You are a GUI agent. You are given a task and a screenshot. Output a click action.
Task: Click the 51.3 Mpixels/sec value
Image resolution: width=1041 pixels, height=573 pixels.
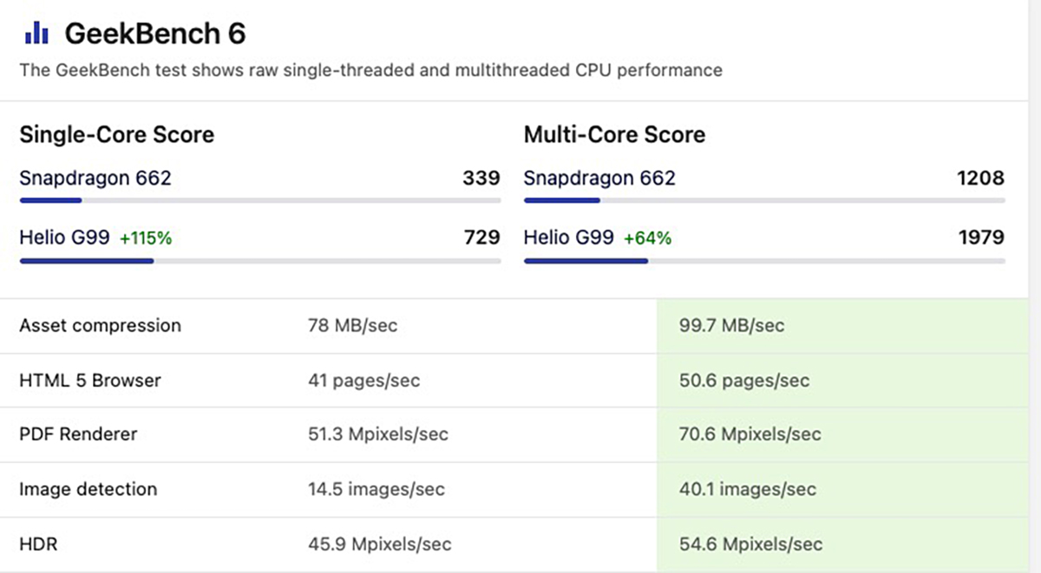coord(378,434)
